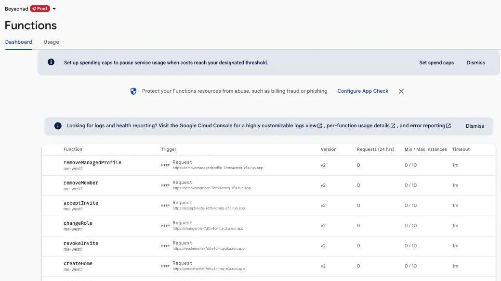Click the createHome trigger URL
Screen dimensions: 501x281
coord(209,269)
